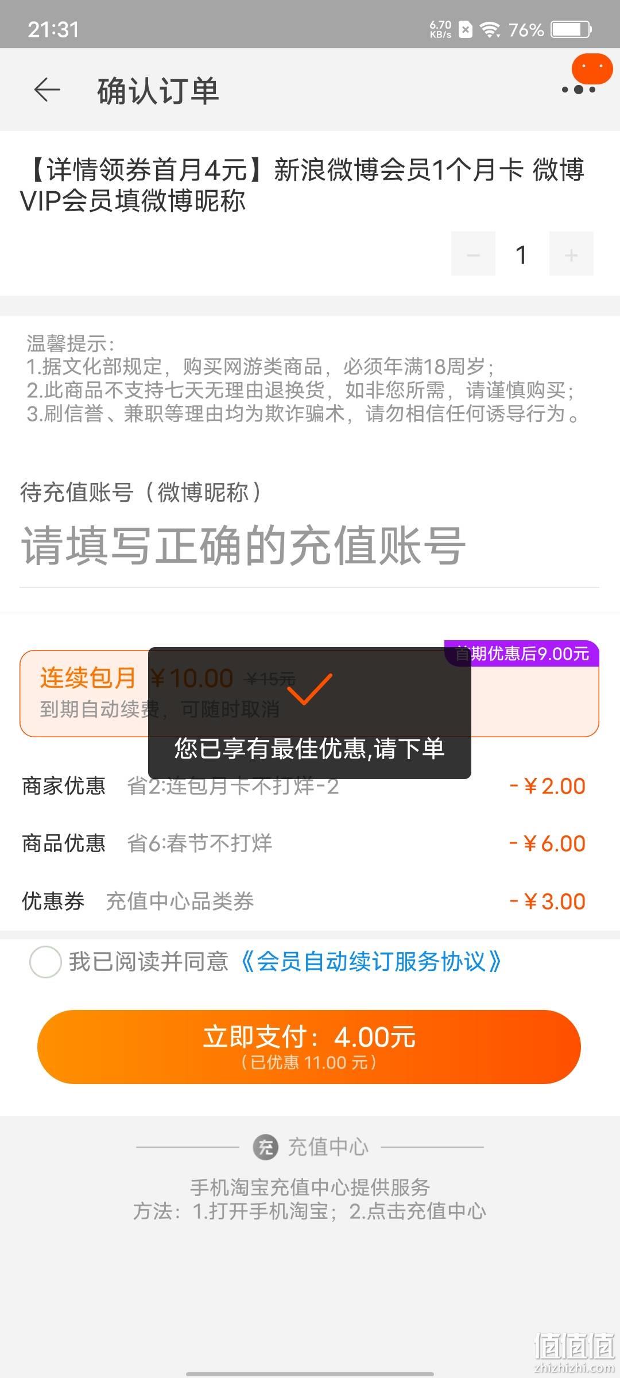Screen dimensions: 620x1378
Task: Decrease quantity with minus button
Action: pos(473,254)
